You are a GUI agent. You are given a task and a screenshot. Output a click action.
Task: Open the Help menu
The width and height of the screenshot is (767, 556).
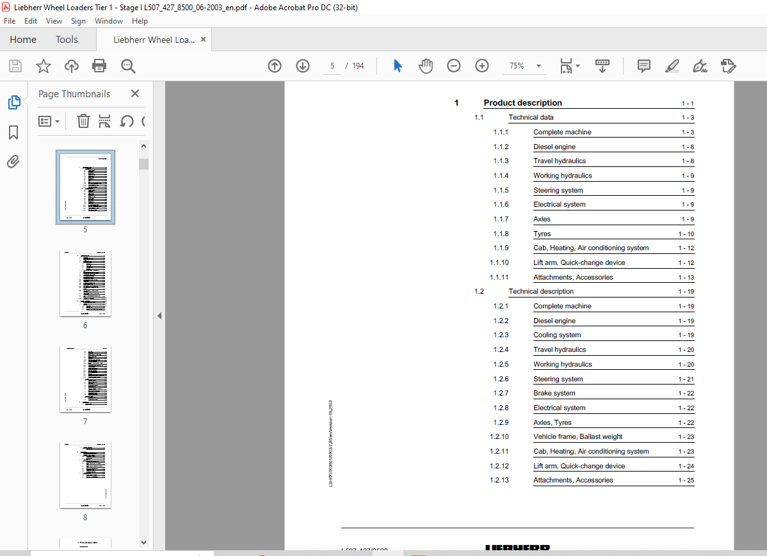coord(140,21)
